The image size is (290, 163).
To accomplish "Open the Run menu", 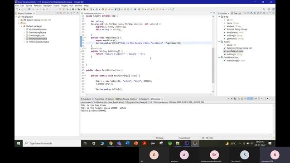I will [71, 6].
